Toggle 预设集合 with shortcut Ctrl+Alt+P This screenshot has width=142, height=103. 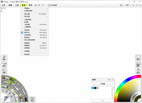coord(35,30)
